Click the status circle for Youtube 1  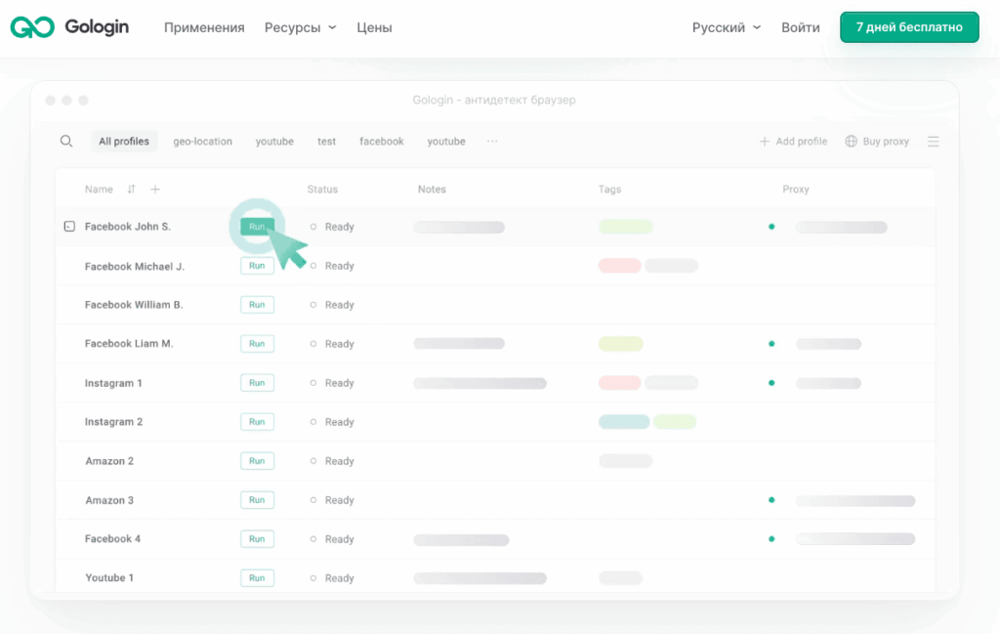pyautogui.click(x=313, y=578)
